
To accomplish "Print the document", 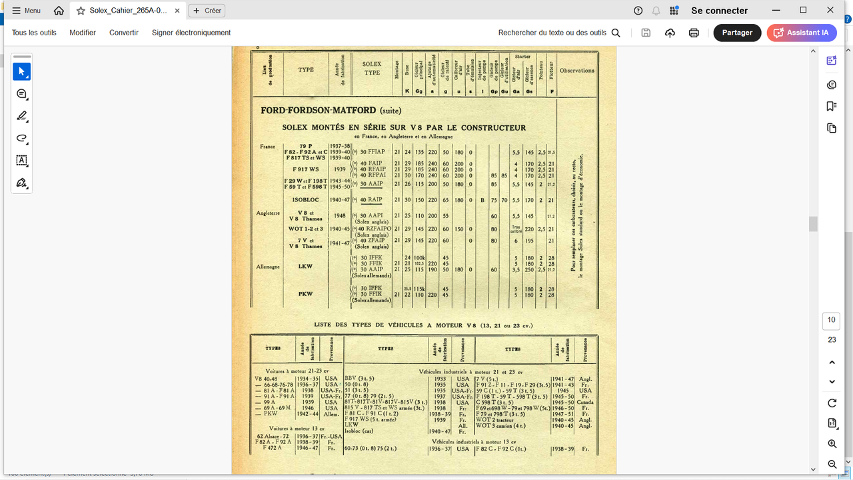I will [x=694, y=33].
